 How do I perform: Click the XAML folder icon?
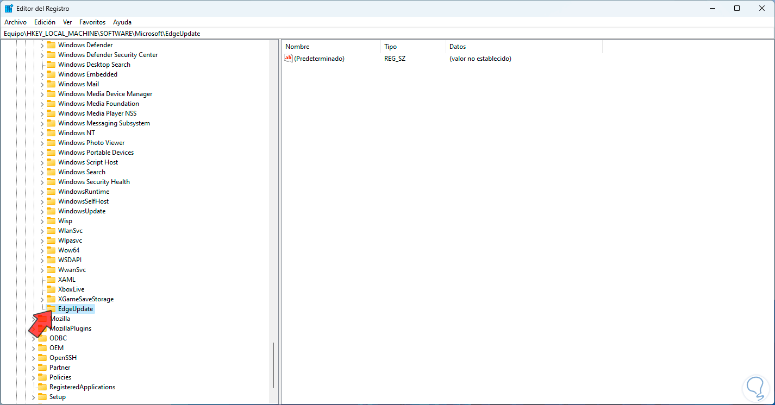point(51,280)
